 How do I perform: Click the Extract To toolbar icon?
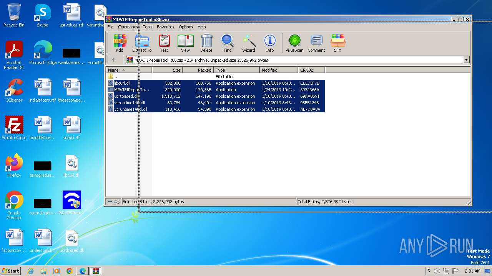point(142,43)
